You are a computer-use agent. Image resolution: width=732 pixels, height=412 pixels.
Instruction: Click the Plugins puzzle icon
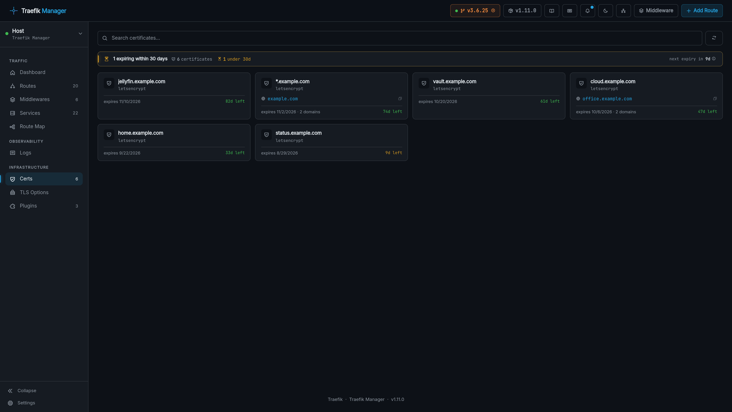pyautogui.click(x=13, y=206)
